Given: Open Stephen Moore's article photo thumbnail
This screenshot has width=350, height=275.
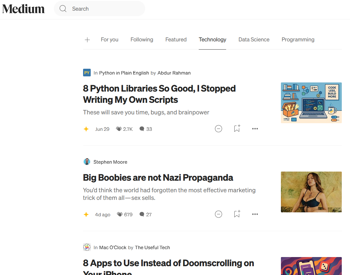Looking at the screenshot, I should (x=311, y=192).
